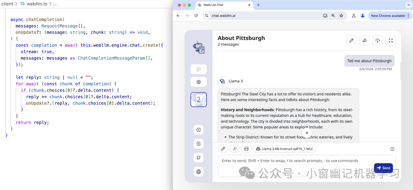
Task: Click the info icon near input area
Action: click(392, 149)
